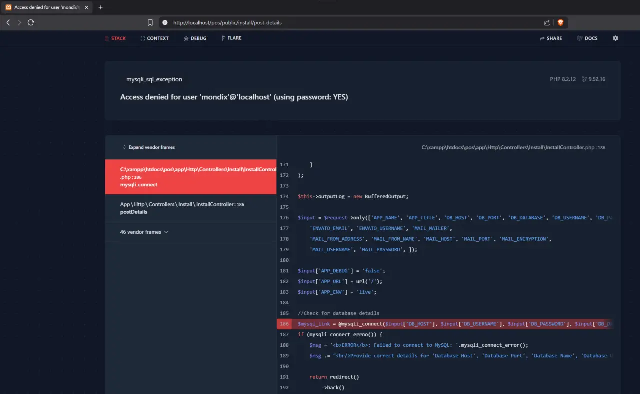Click the 'Check for database details' comment
The height and width of the screenshot is (394, 640).
click(338, 313)
